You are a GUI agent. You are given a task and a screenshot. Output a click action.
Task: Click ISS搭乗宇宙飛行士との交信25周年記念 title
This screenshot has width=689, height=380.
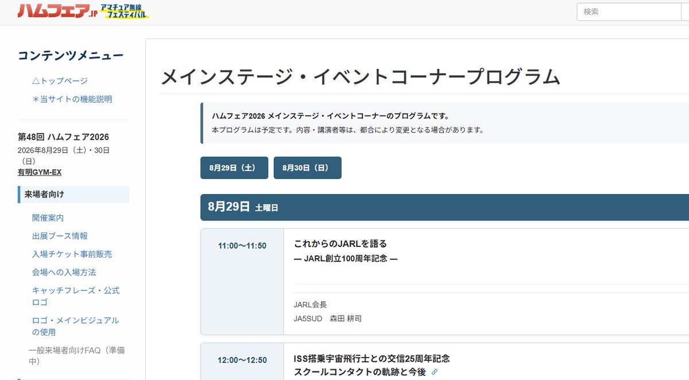(371, 359)
